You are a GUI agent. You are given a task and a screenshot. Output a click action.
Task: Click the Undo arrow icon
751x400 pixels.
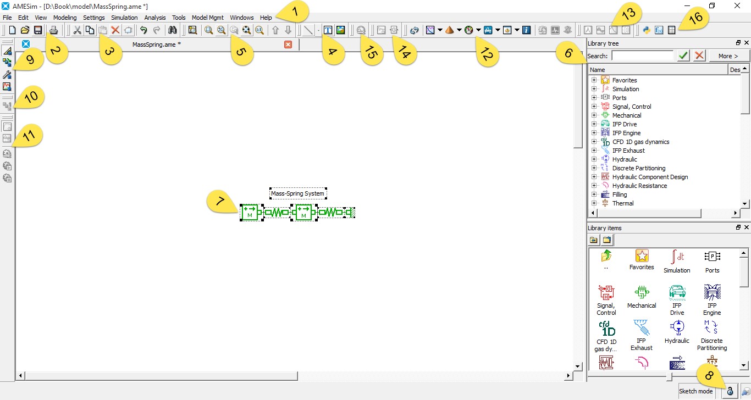point(143,30)
